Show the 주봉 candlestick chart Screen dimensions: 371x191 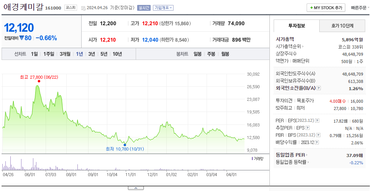[211, 54]
